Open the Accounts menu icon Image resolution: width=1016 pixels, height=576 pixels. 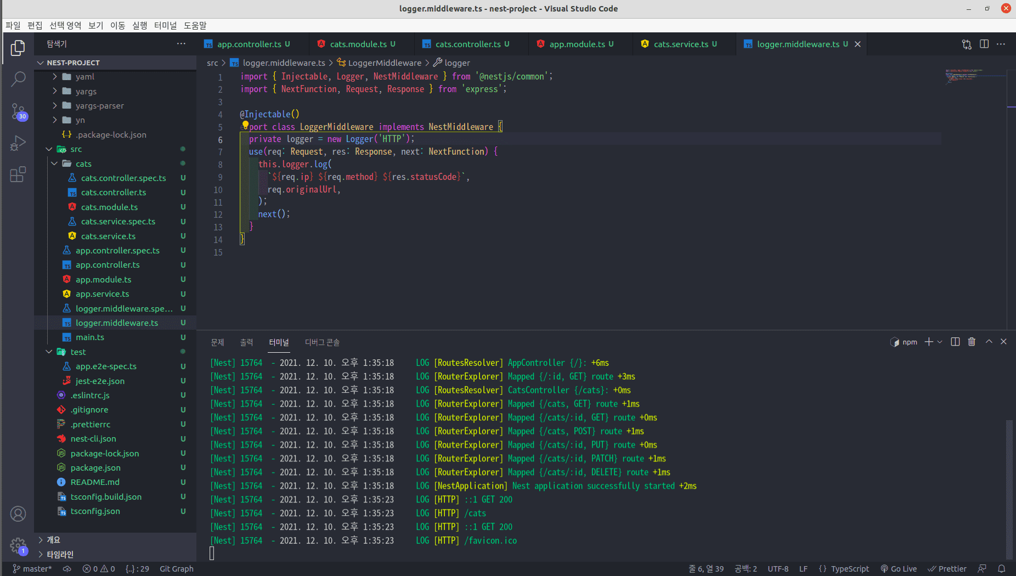coord(18,514)
